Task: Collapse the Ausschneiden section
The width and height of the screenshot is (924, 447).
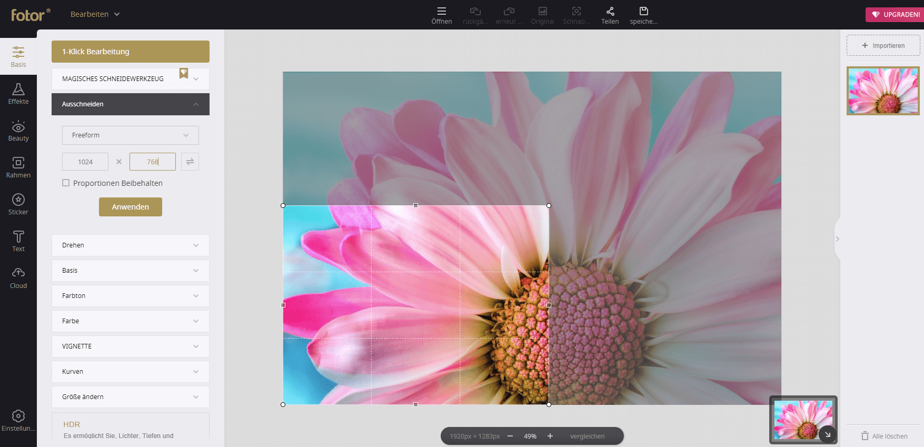Action: click(x=131, y=104)
